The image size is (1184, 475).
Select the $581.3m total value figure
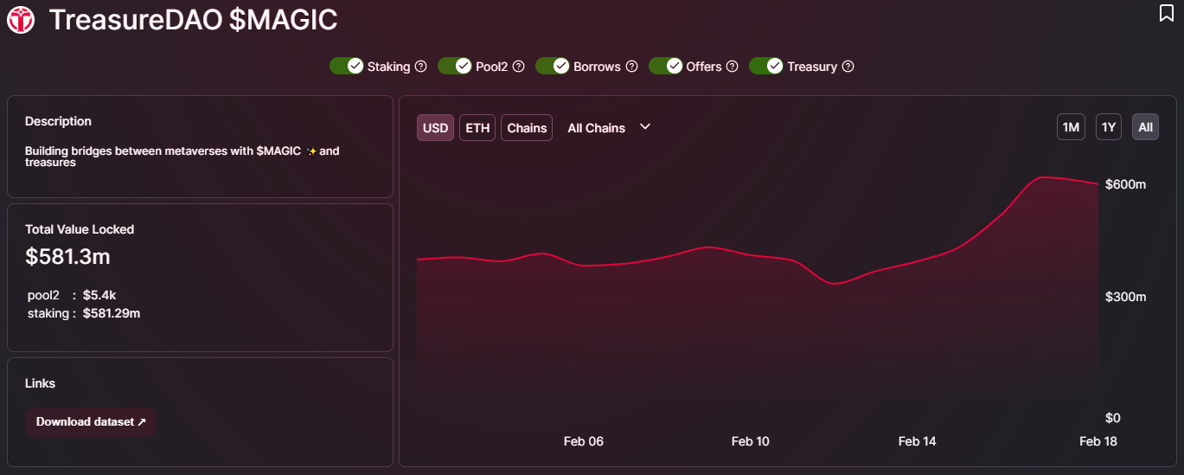[67, 256]
